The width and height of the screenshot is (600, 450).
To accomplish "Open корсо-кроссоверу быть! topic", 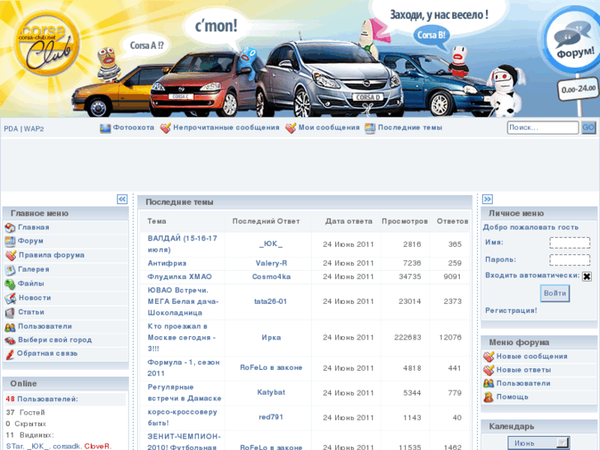I will point(182,418).
